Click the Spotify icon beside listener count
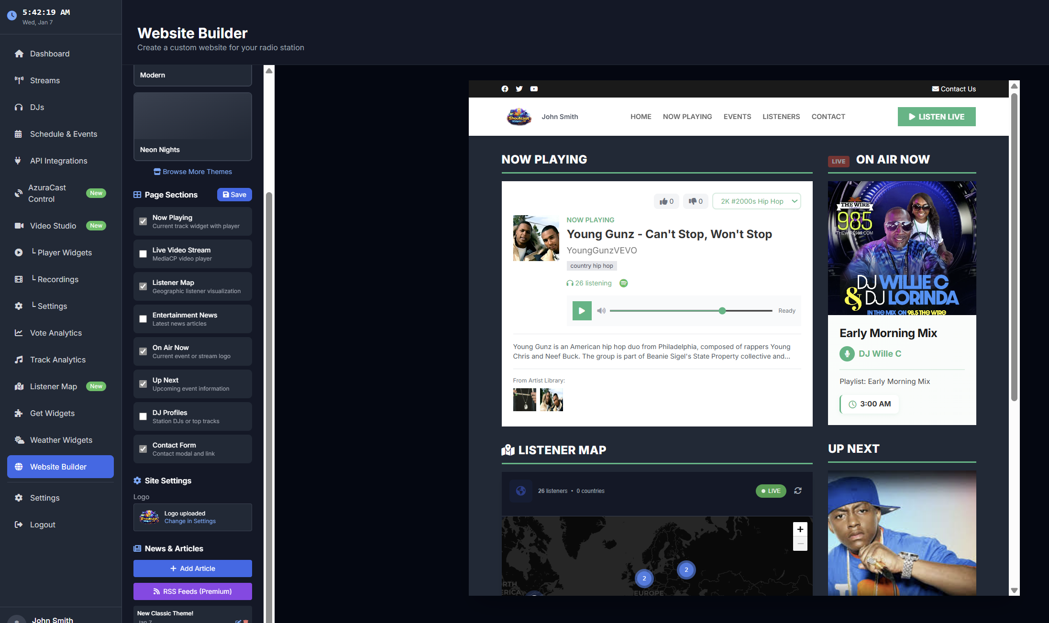The image size is (1049, 623). click(623, 283)
